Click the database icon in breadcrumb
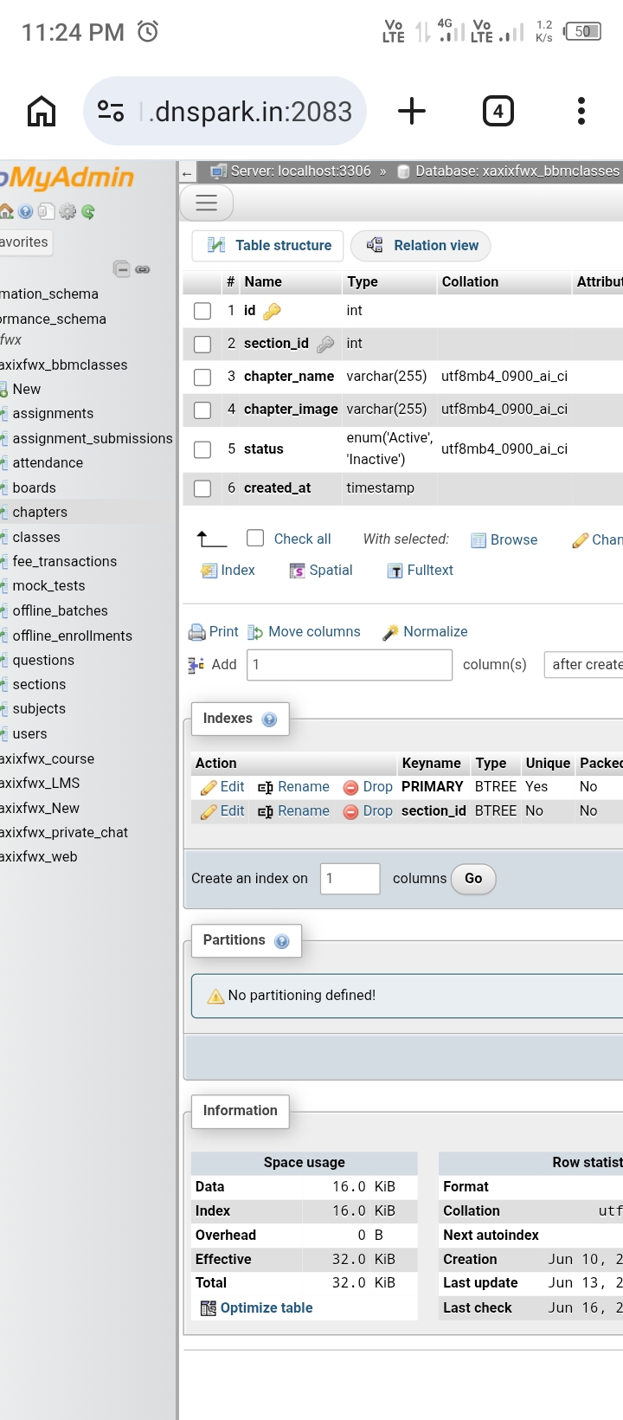 [403, 171]
